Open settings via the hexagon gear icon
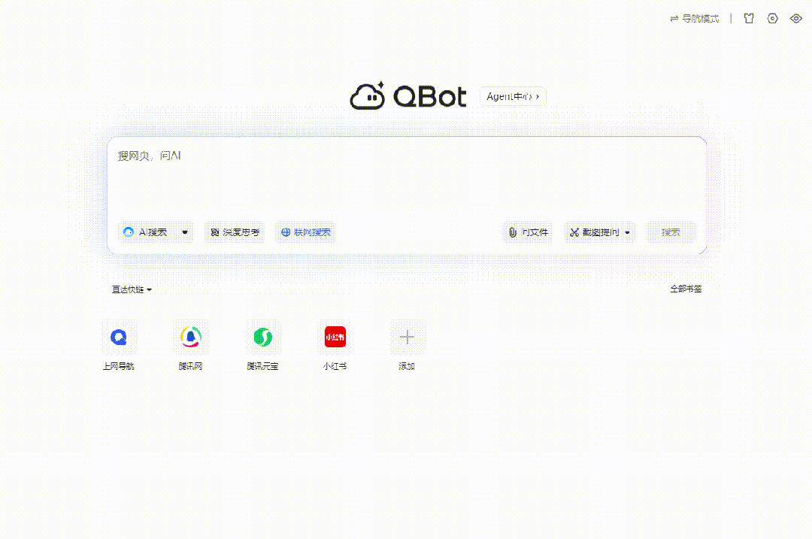Screen dimensions: 812x539 tap(772, 19)
